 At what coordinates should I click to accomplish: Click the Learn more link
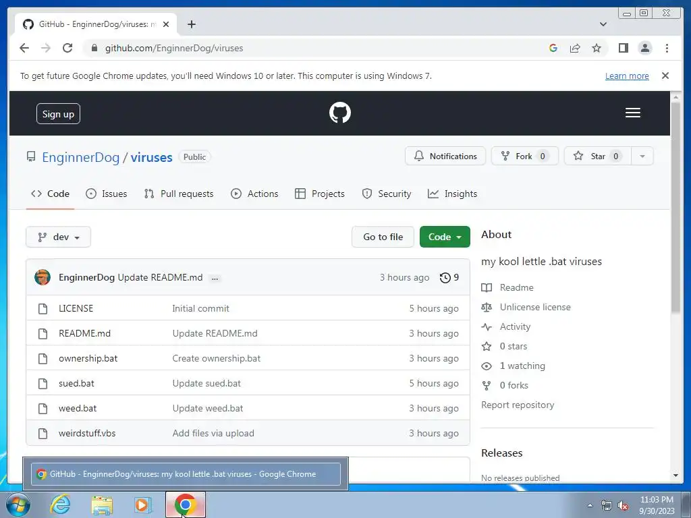point(627,76)
